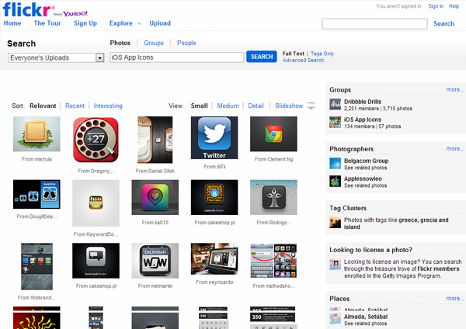Viewport: 466px width, 329px height.
Task: Open the photo from Daniel Sitek
Action: click(155, 140)
